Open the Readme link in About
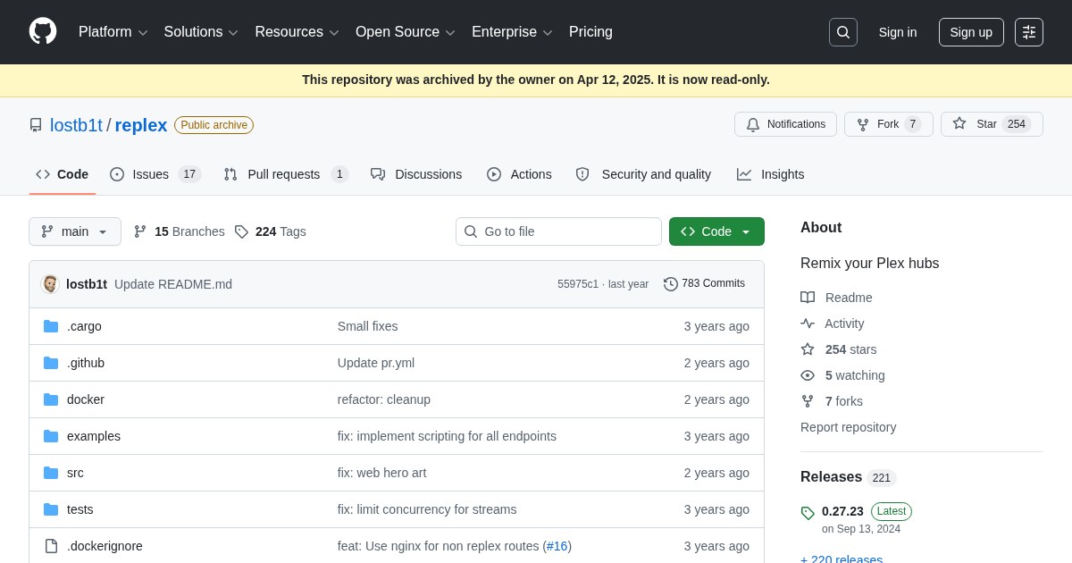The image size is (1072, 563). [849, 298]
